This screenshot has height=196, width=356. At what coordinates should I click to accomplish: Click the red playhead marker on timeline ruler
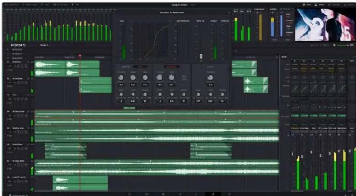click(80, 56)
